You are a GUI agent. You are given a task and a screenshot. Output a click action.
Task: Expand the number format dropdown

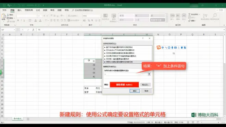pyautogui.click(x=100, y=16)
